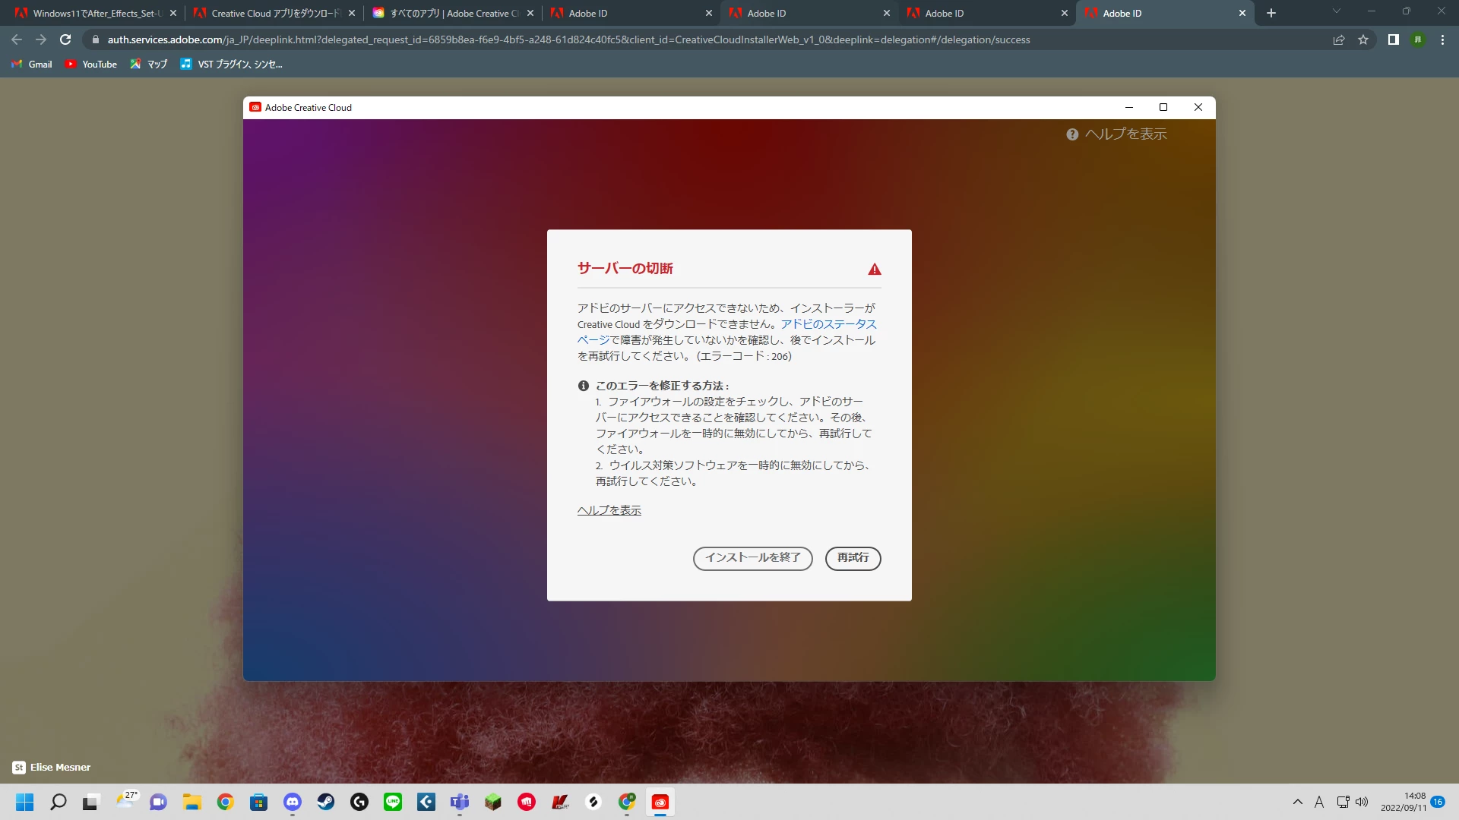
Task: Open the Gmail bookmark
Action: click(x=32, y=65)
